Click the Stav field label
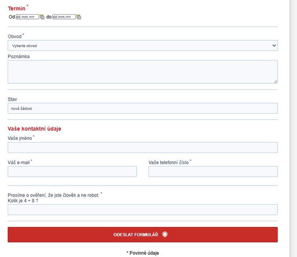Viewport: 297px width, 257px height. (12, 99)
